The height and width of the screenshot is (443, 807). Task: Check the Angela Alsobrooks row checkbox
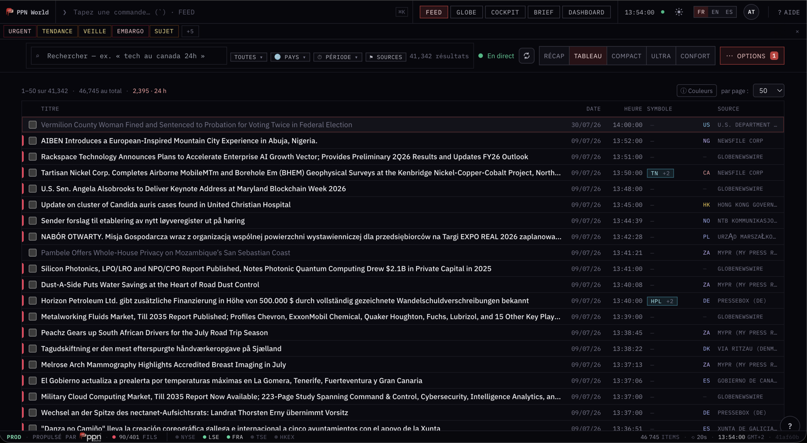33,189
